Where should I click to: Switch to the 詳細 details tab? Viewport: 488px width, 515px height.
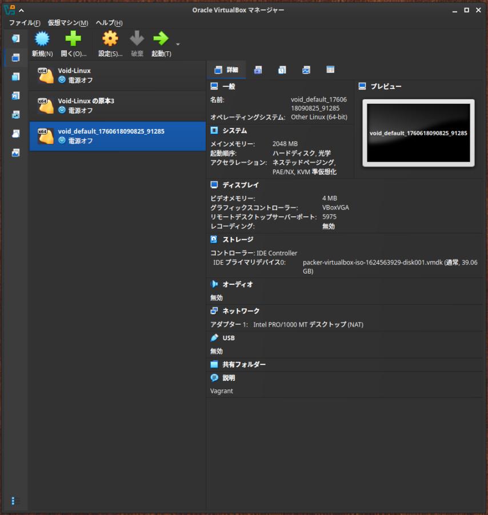click(226, 70)
